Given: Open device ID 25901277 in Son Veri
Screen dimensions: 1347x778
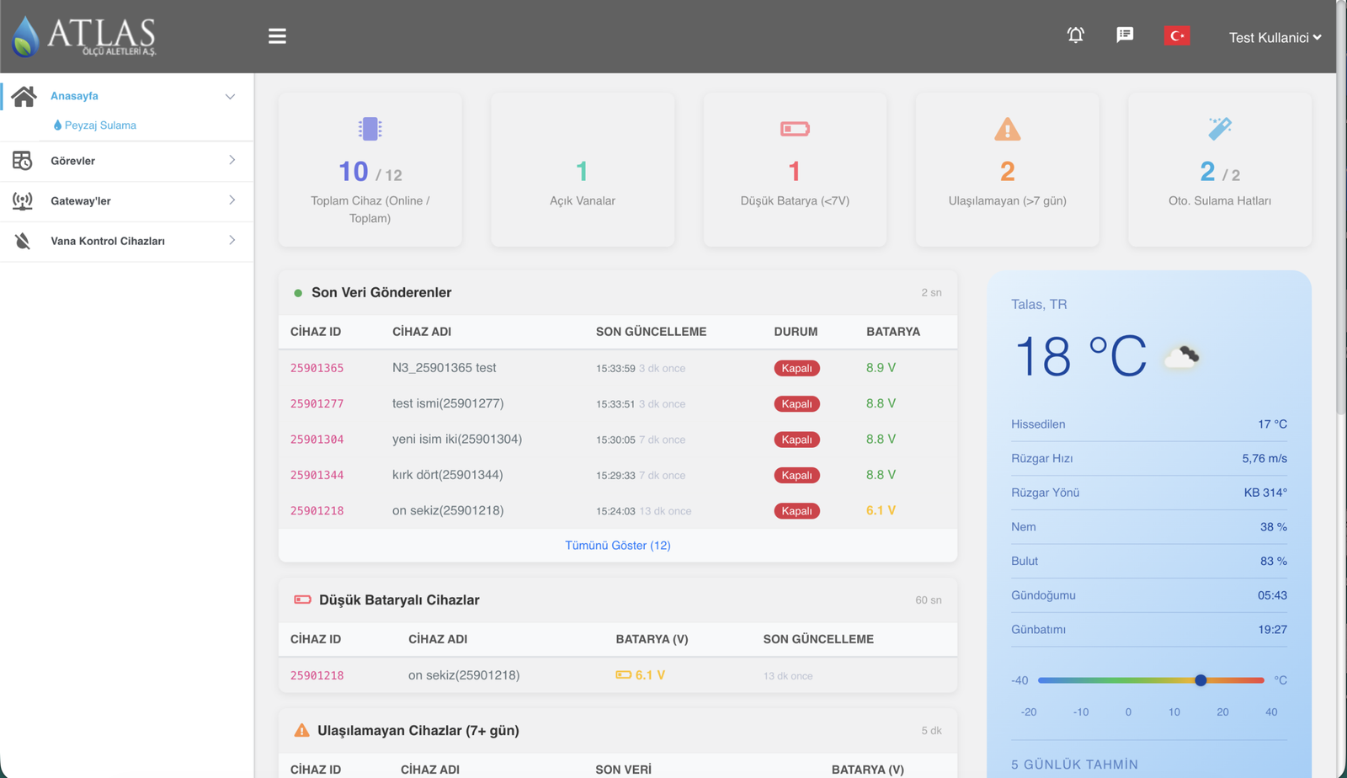Looking at the screenshot, I should click(x=317, y=403).
